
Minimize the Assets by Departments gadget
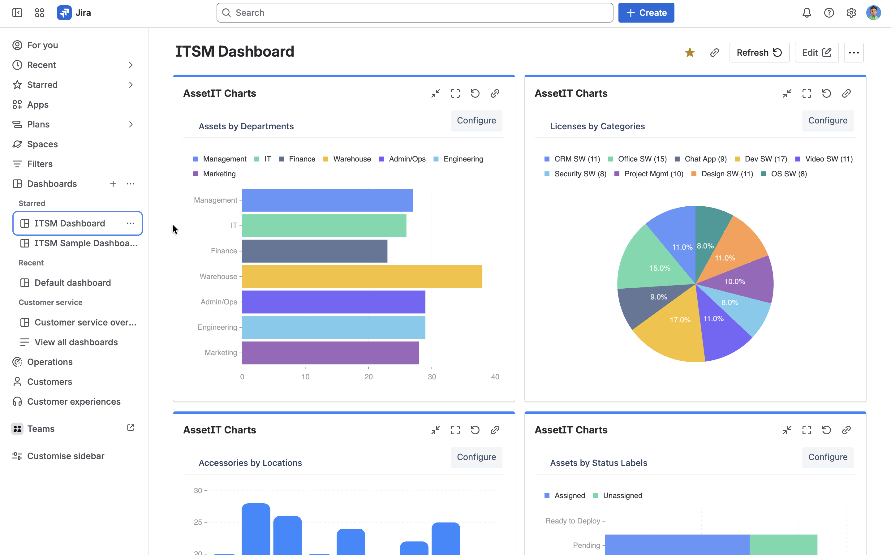pyautogui.click(x=436, y=93)
